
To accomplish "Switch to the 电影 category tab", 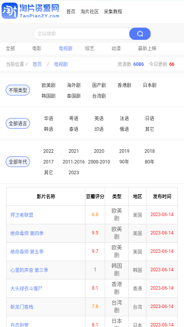I will pos(37,49).
